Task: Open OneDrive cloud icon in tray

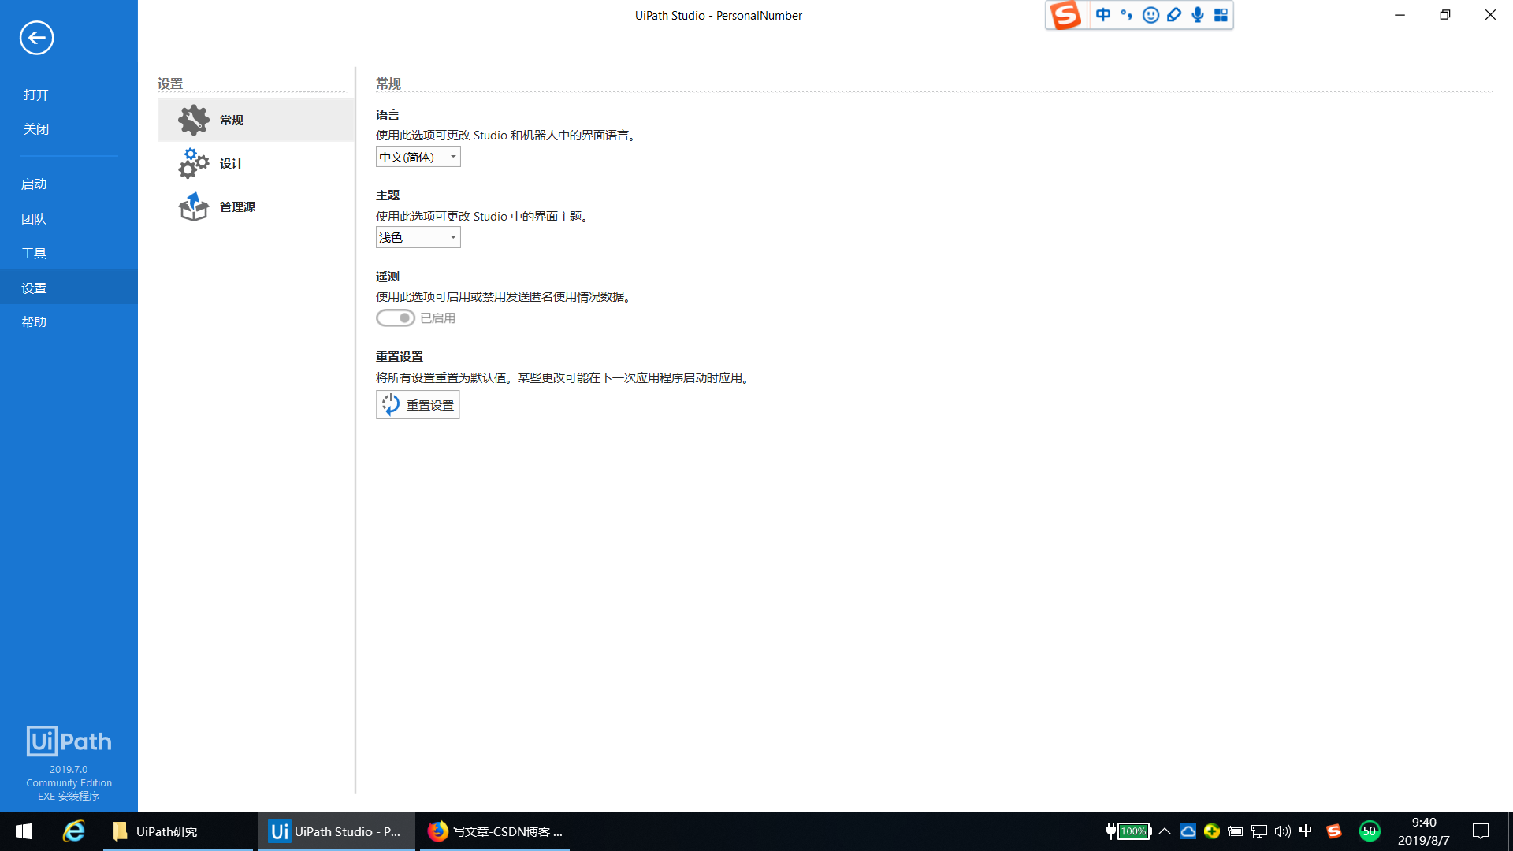Action: pos(1188,831)
